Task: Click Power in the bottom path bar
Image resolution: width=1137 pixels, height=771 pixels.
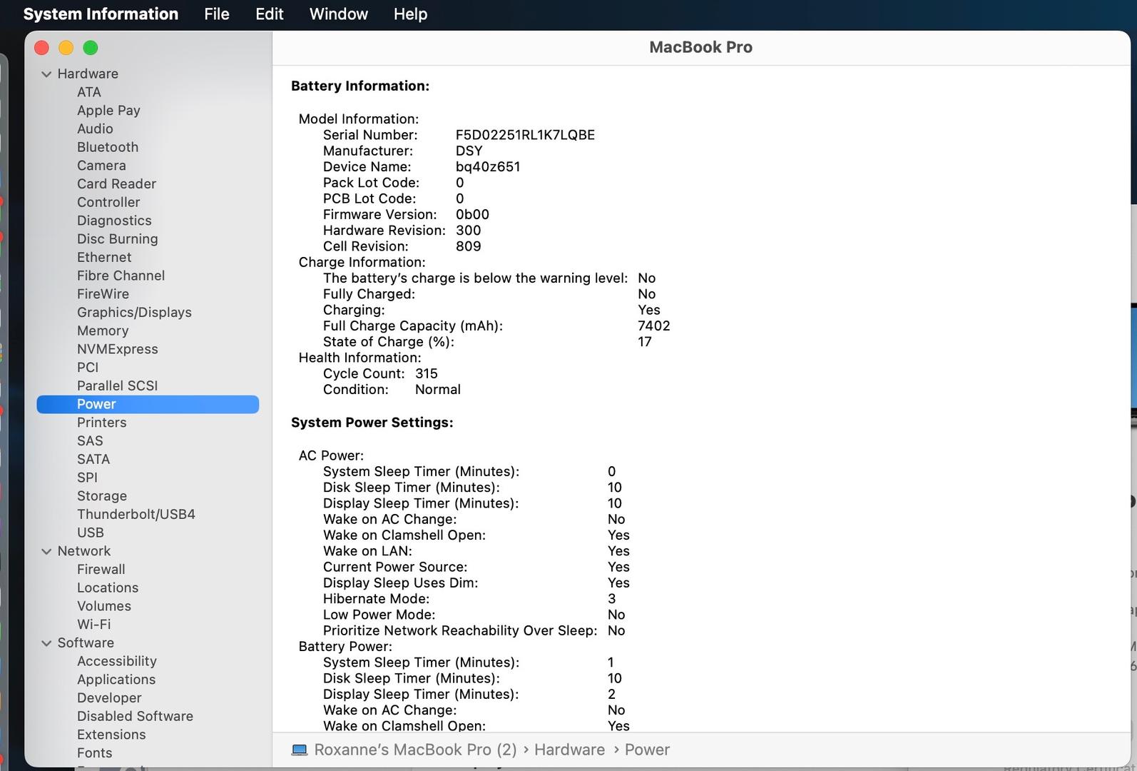Action: tap(647, 750)
